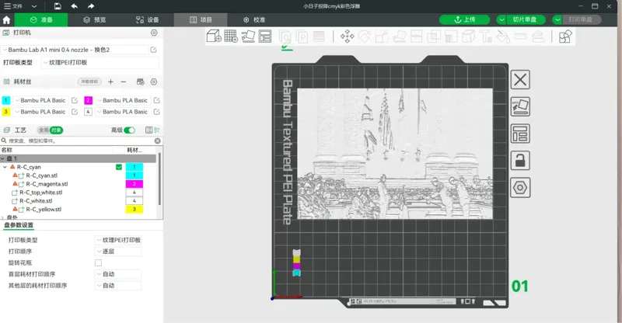The image size is (622, 323).
Task: Click the plate lock icon
Action: 520,161
